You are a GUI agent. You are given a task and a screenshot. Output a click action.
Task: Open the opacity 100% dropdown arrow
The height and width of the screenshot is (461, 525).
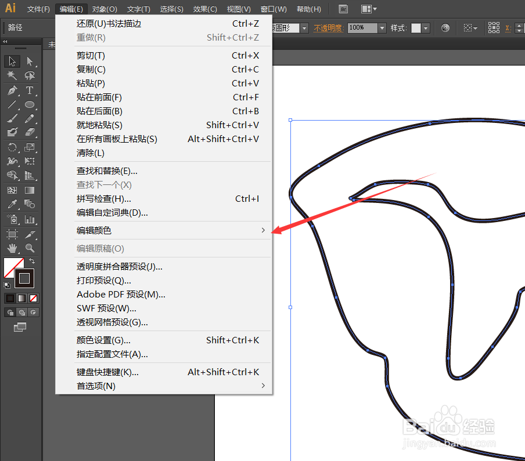pos(382,28)
